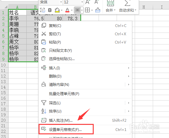Image resolution: width=169 pixels, height=138 pixels.
Task: Click cell containing 李晓
Action: tap(17, 30)
